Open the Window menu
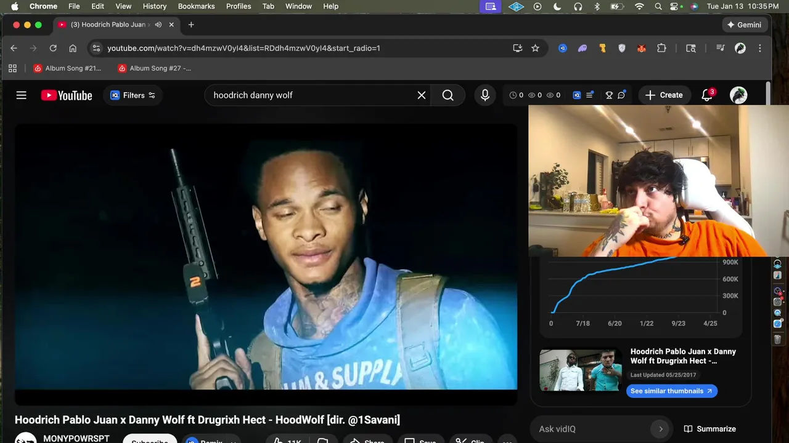Image resolution: width=789 pixels, height=443 pixels. 298,6
